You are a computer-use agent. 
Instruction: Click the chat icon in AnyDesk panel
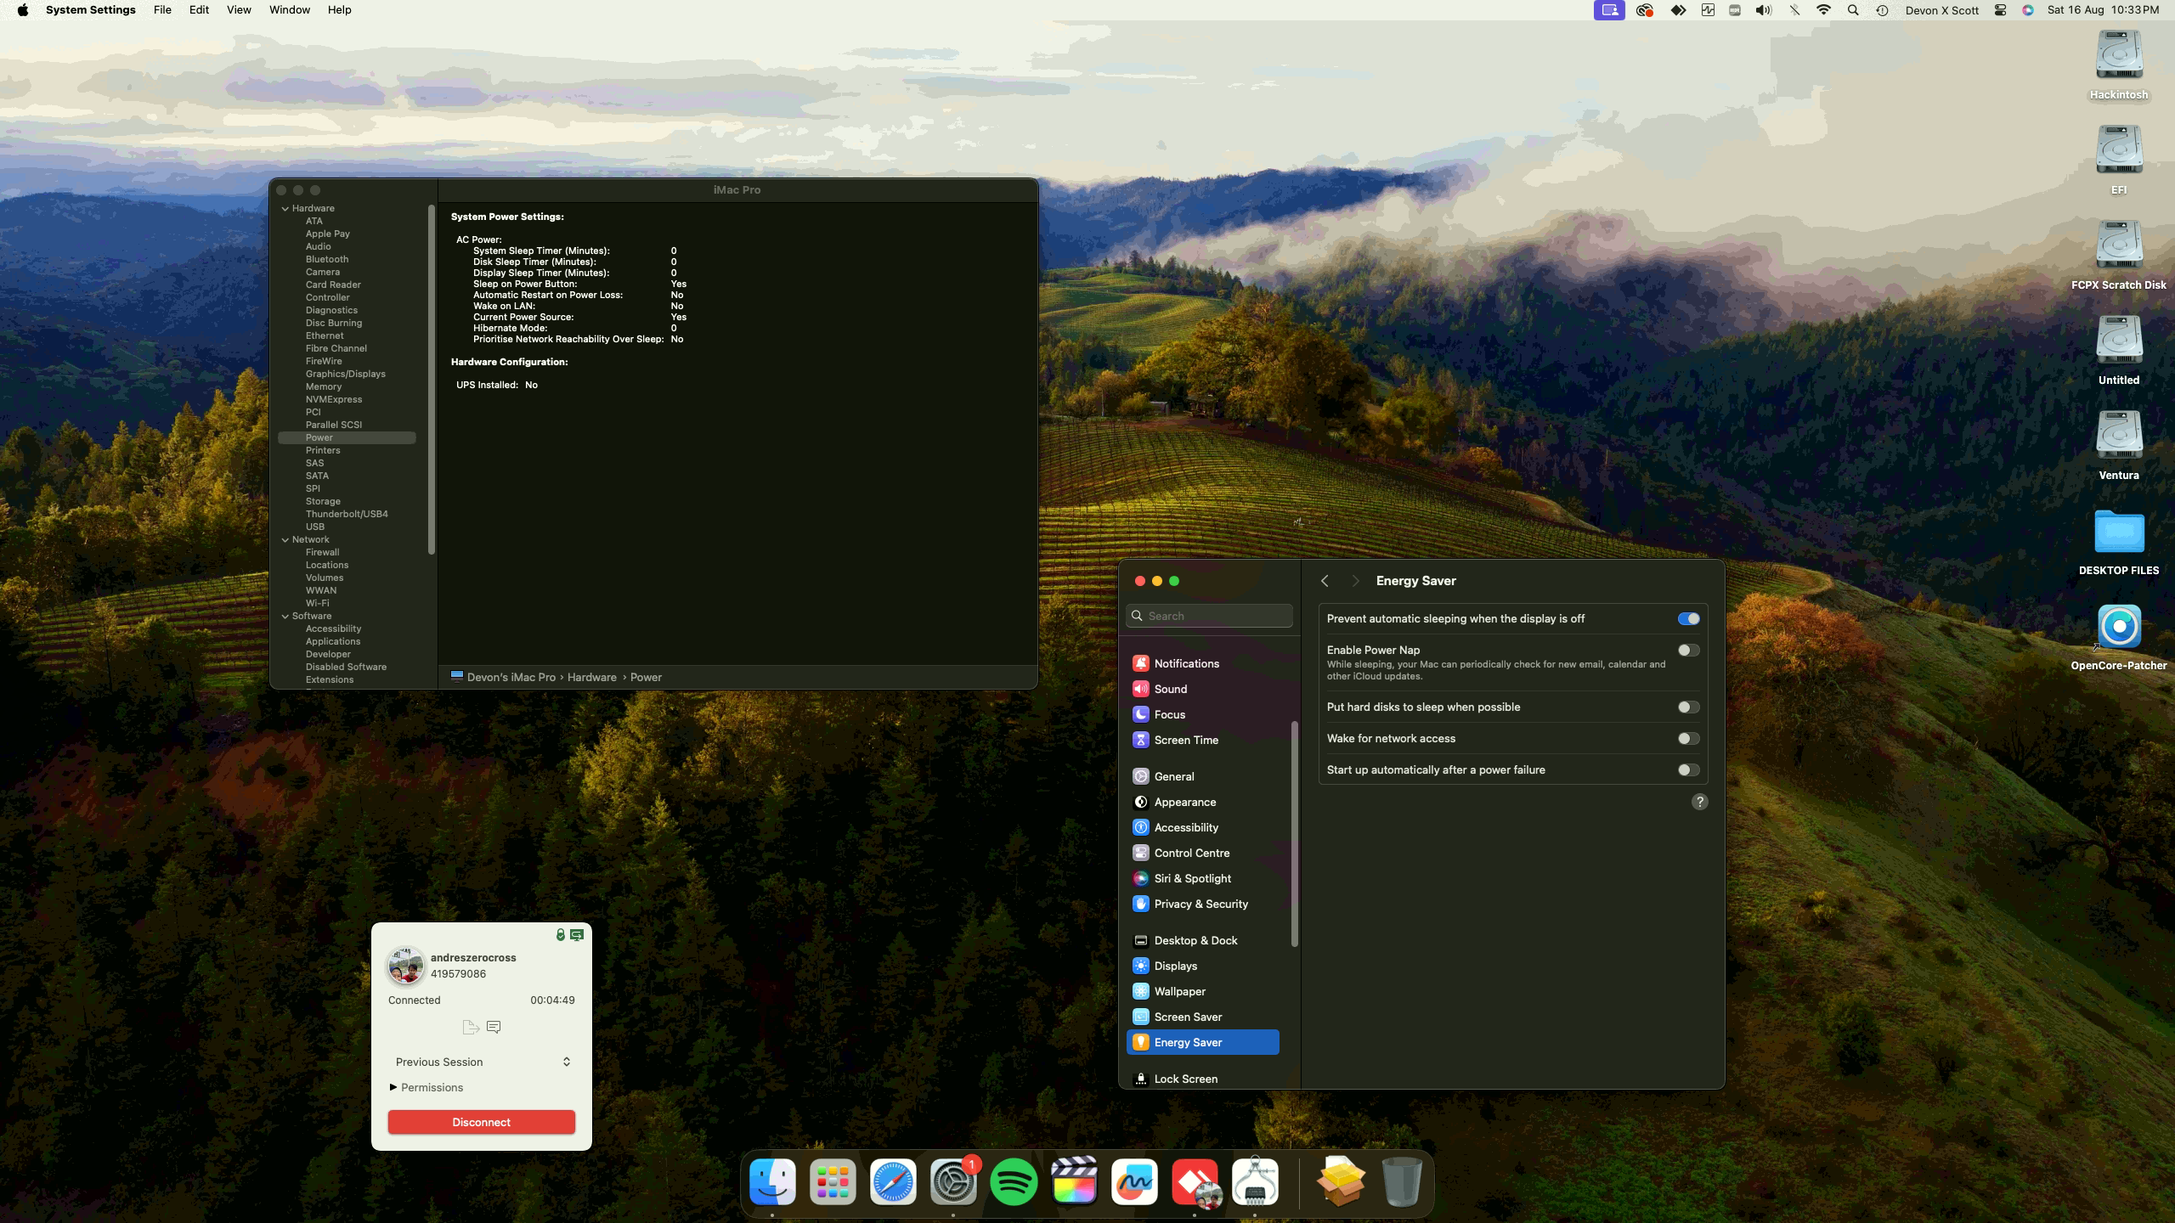[494, 1027]
